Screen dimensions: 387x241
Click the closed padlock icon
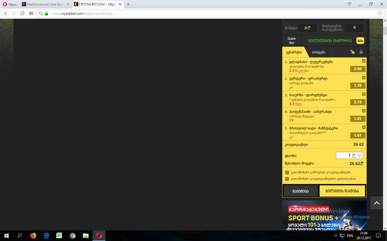pos(361,52)
